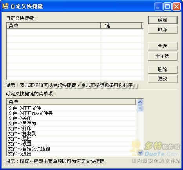Viewport: 183px width, 170px height.
Task: Click the scrollbar thumb of menu list
Action: [140, 109]
